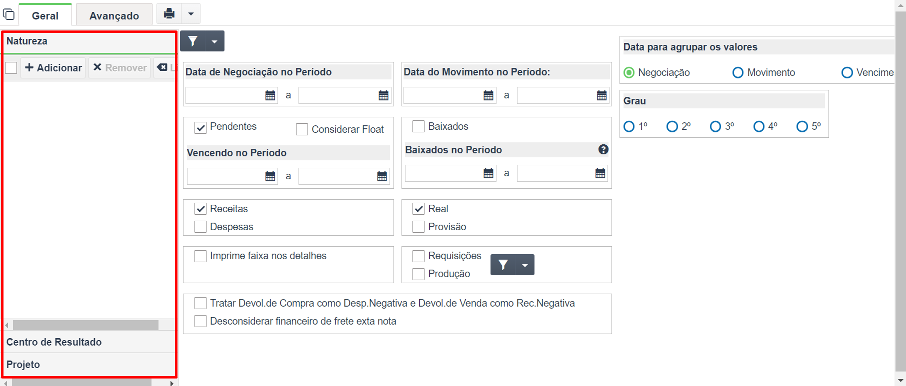This screenshot has width=906, height=386.
Task: Click the printer icon in toolbar
Action: coord(169,13)
